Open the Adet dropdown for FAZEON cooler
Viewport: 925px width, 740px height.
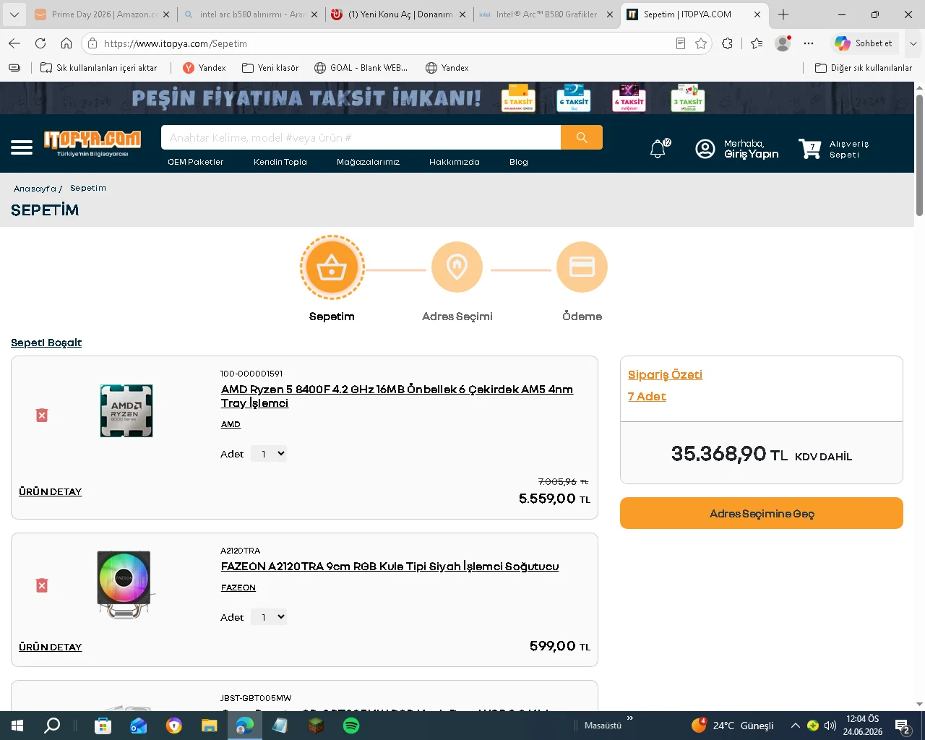[x=269, y=617]
